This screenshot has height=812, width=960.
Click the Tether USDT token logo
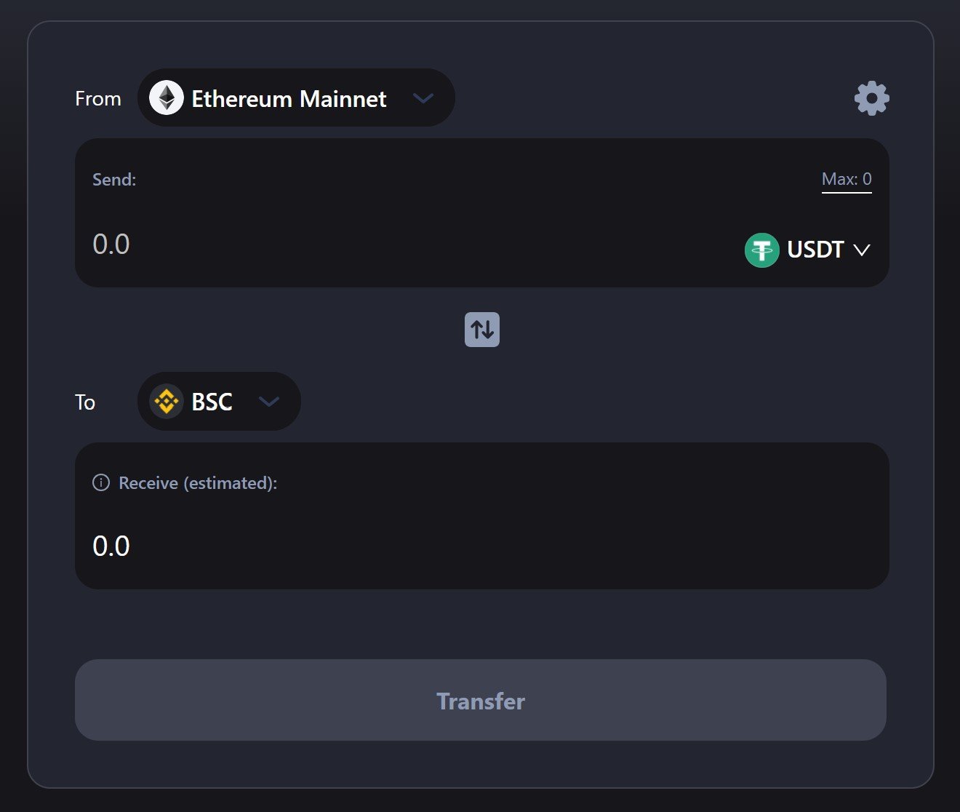click(761, 250)
